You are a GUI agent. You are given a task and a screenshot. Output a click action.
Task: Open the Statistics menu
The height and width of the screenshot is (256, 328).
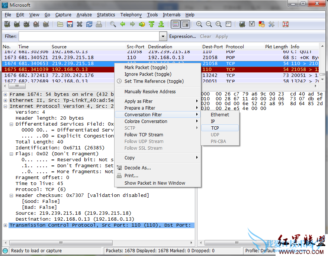click(x=106, y=15)
